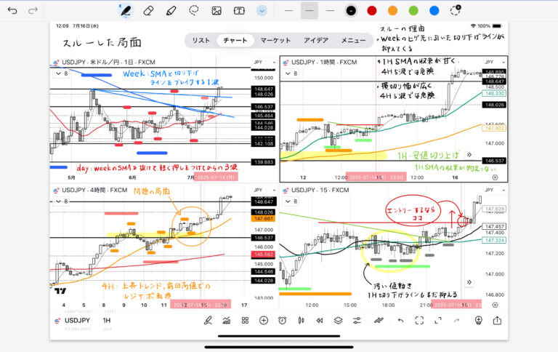Select the lasso selection tool
The height and width of the screenshot is (352, 558).
[193, 11]
